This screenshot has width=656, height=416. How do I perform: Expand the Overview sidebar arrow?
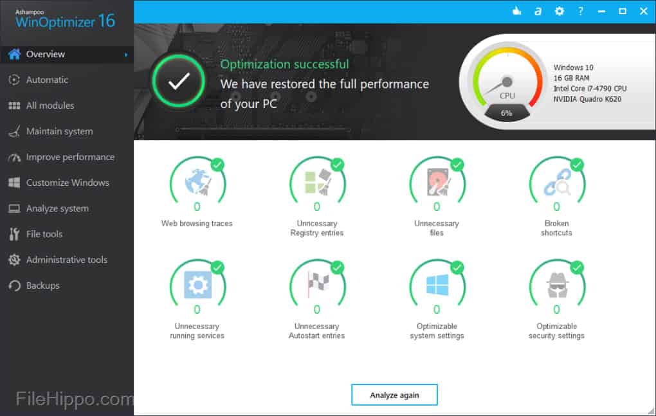click(126, 55)
